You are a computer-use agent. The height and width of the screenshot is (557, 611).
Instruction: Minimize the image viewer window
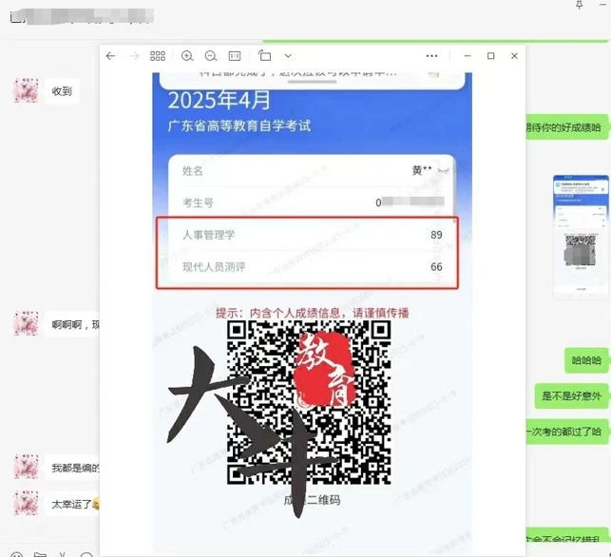[x=468, y=56]
